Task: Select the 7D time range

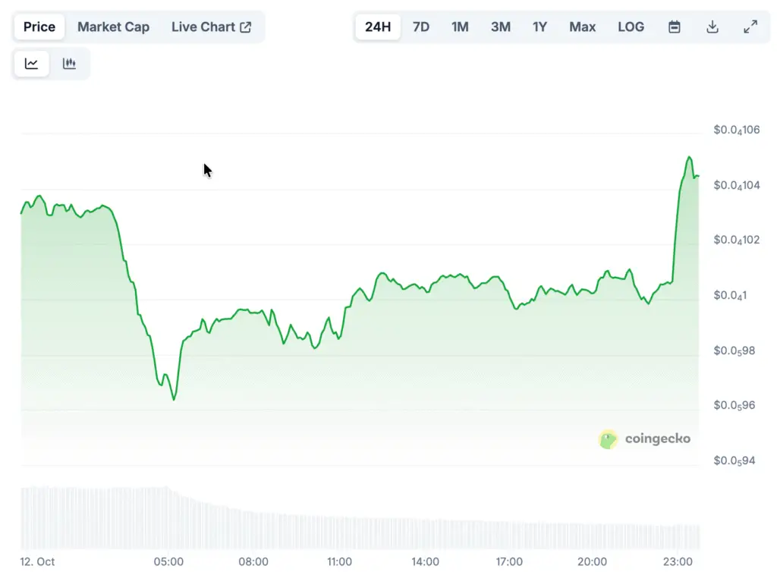Action: 420,27
